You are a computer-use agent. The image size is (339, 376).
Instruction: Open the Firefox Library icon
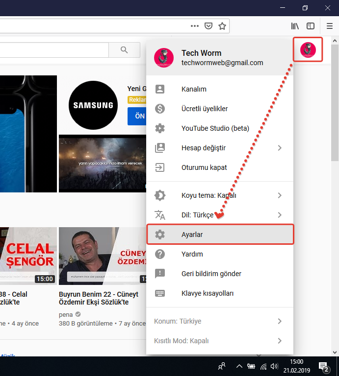click(x=295, y=26)
